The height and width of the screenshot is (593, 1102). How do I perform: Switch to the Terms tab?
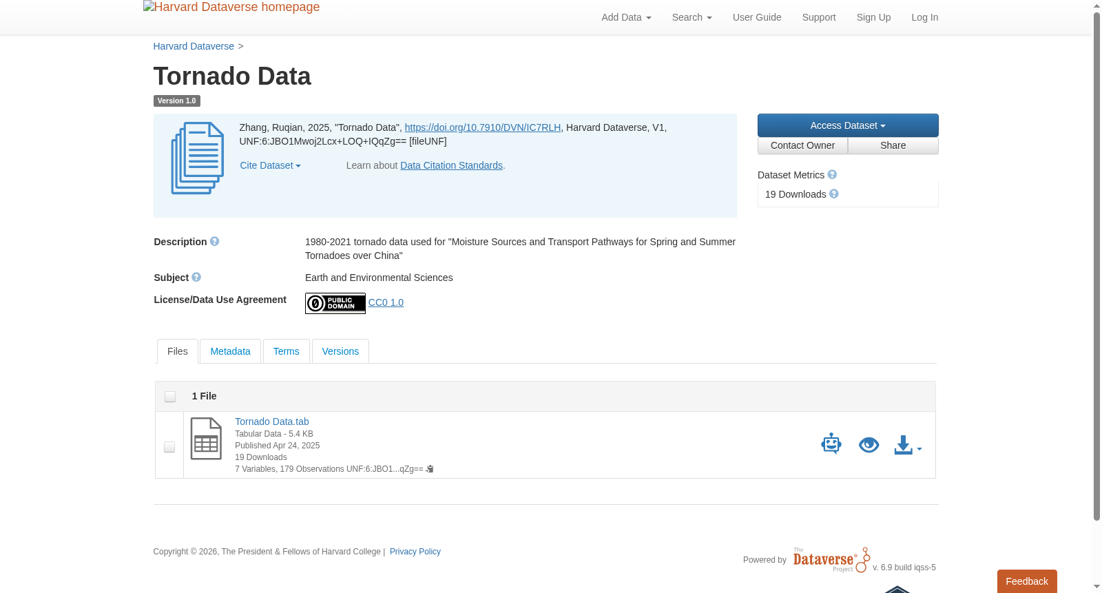tap(287, 351)
